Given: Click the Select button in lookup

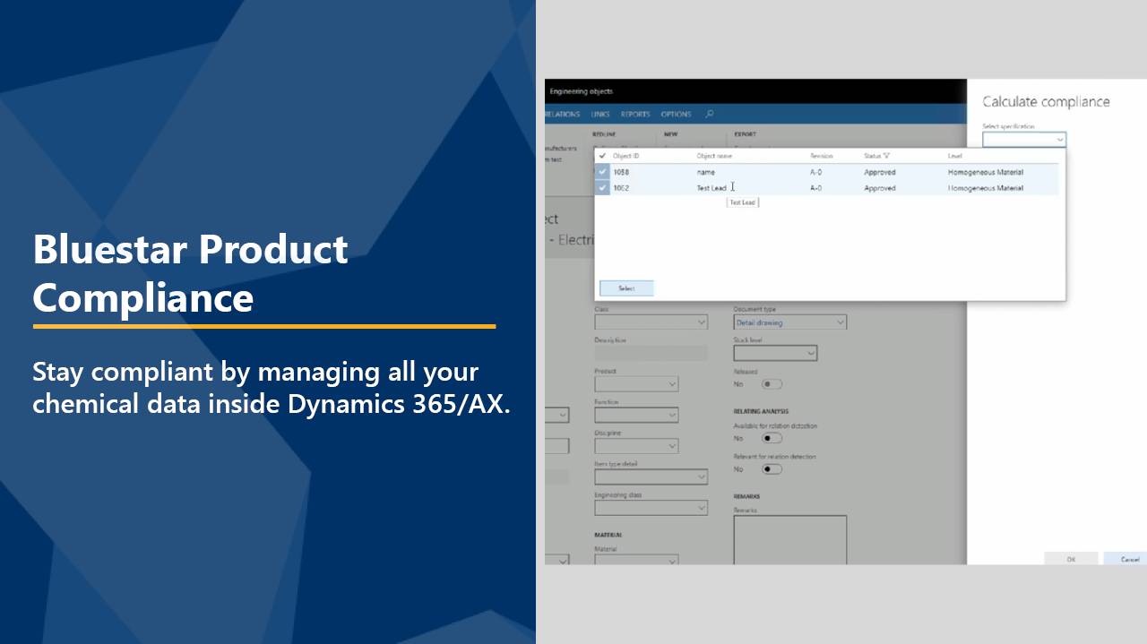Looking at the screenshot, I should pyautogui.click(x=626, y=288).
